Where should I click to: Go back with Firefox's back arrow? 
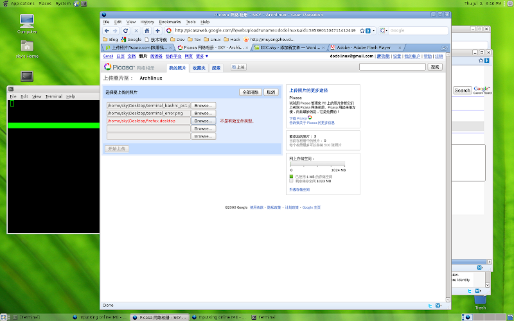point(107,30)
